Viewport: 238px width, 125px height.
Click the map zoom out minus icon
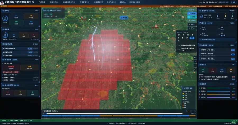(195, 65)
